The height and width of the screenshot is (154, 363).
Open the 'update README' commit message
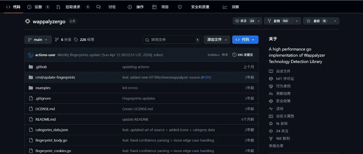135,119
